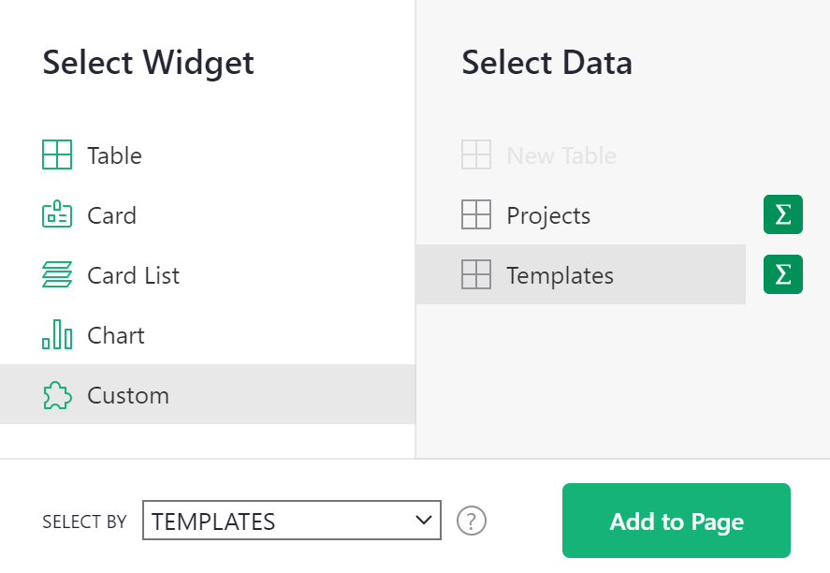
Task: Click the Add to Page button
Action: pos(676,521)
